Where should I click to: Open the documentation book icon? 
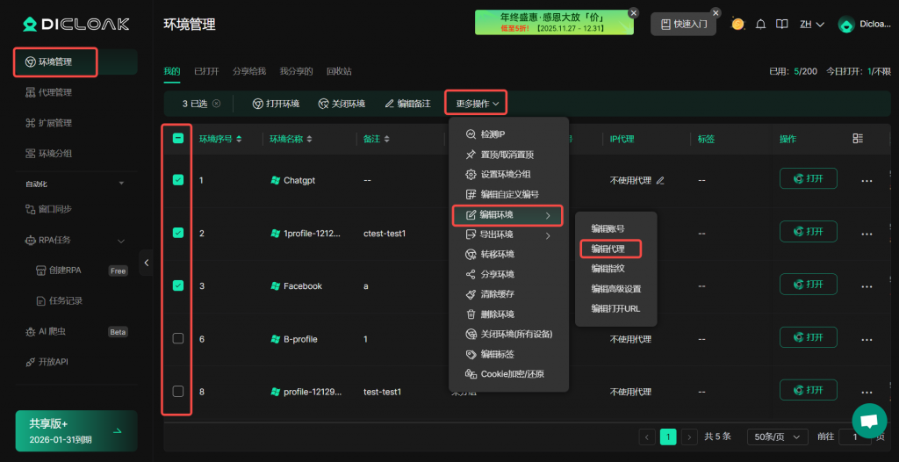[x=782, y=25]
